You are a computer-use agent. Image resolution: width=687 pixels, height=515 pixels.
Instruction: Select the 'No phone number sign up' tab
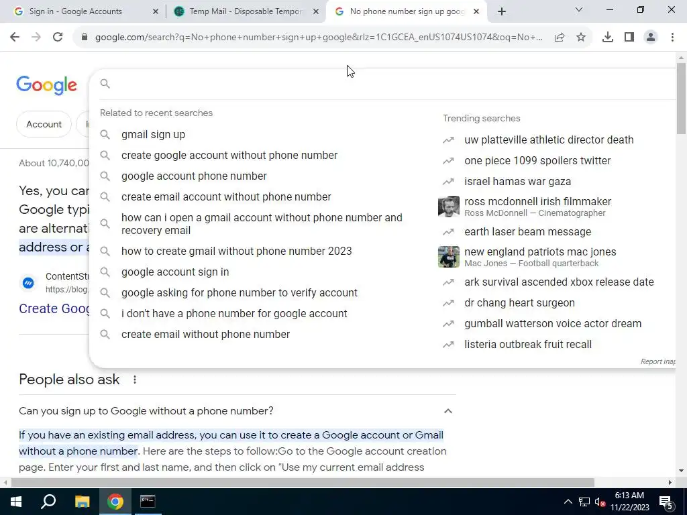point(407,12)
